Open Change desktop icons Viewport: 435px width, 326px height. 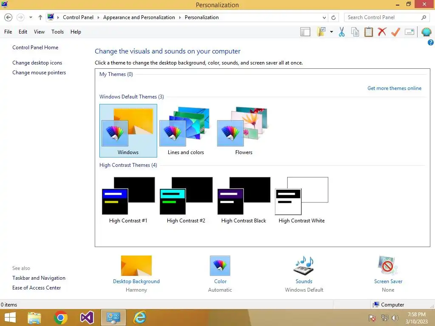click(x=37, y=63)
